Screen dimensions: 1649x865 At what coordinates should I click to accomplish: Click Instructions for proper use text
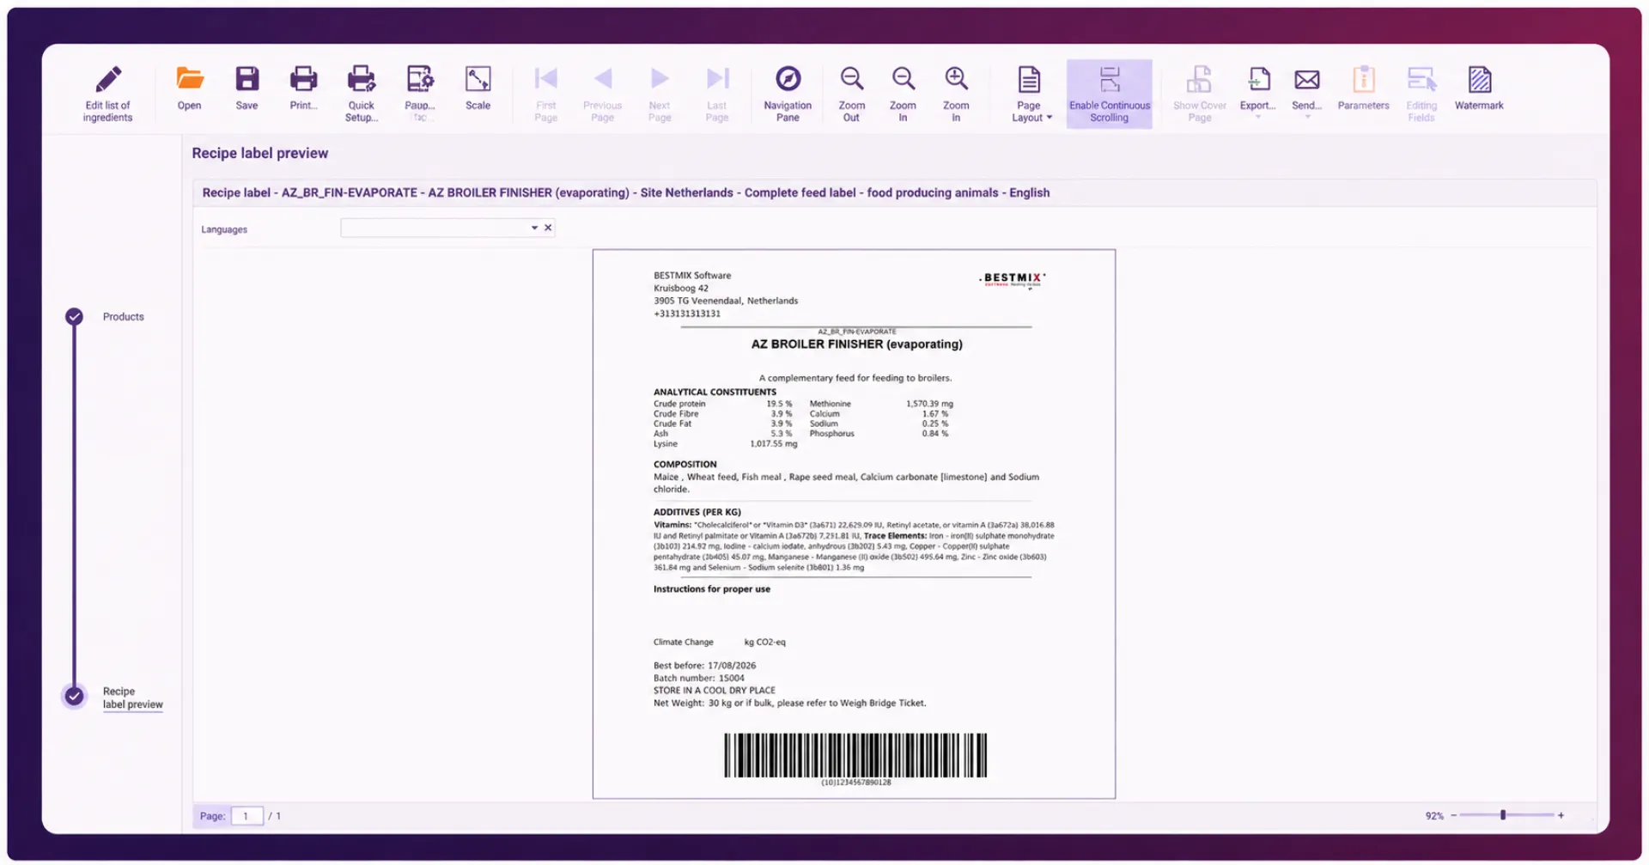711,589
